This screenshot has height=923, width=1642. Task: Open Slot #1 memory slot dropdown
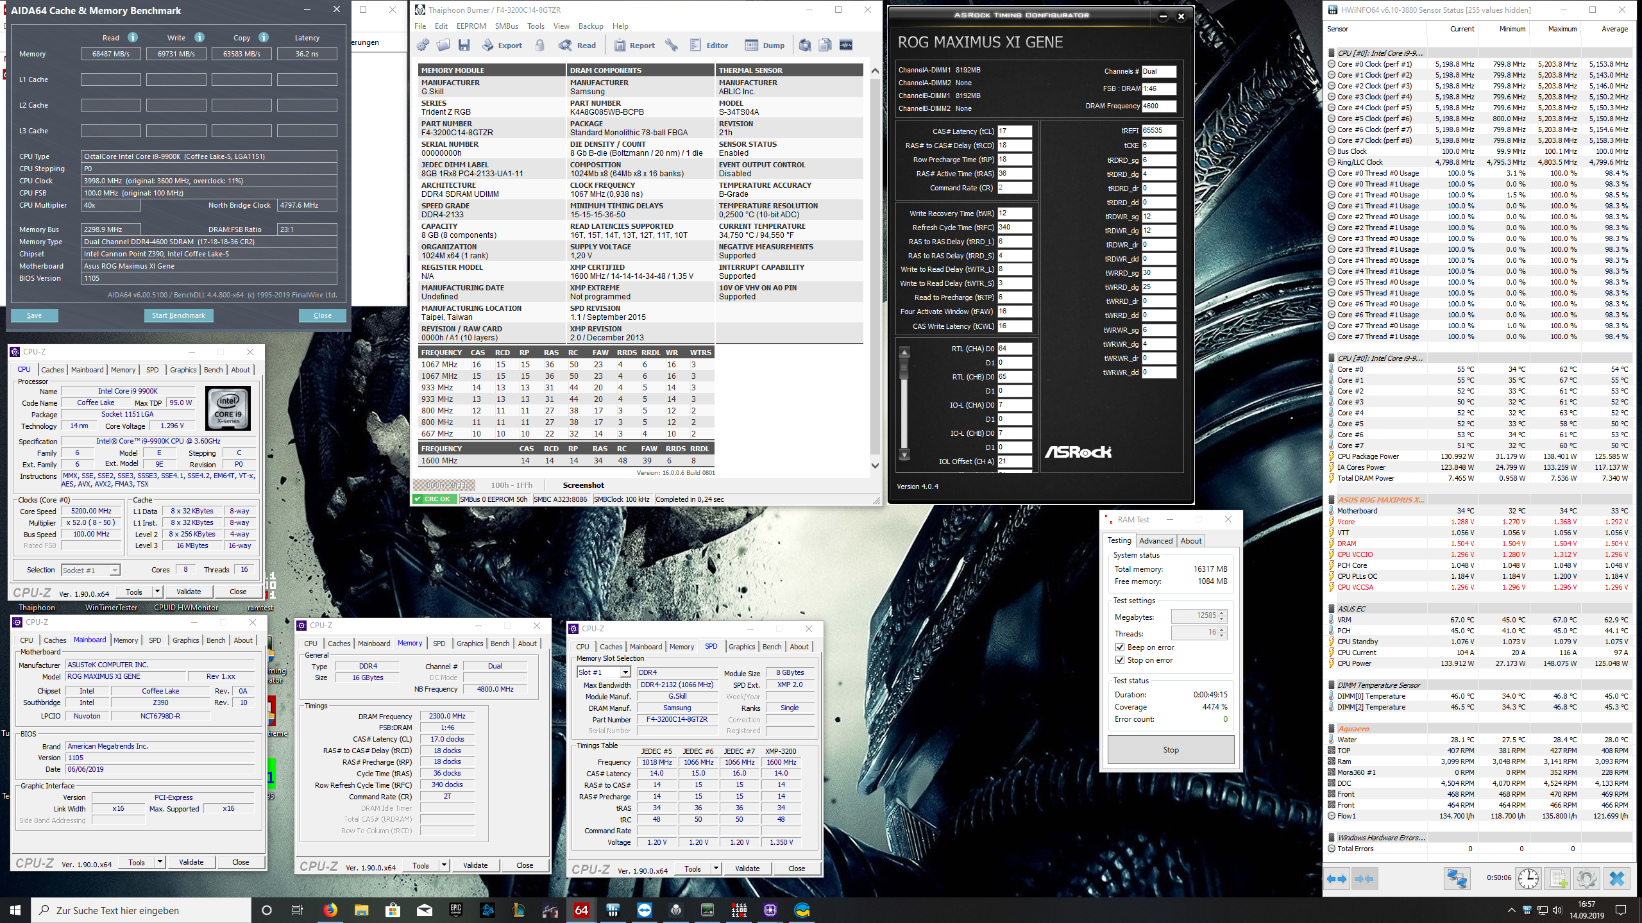click(x=625, y=672)
